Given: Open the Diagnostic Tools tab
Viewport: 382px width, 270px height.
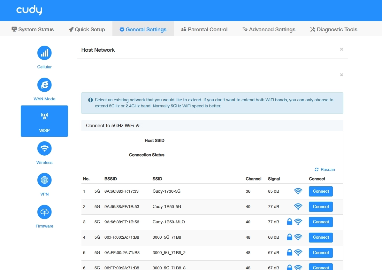Looking at the screenshot, I should [x=334, y=29].
